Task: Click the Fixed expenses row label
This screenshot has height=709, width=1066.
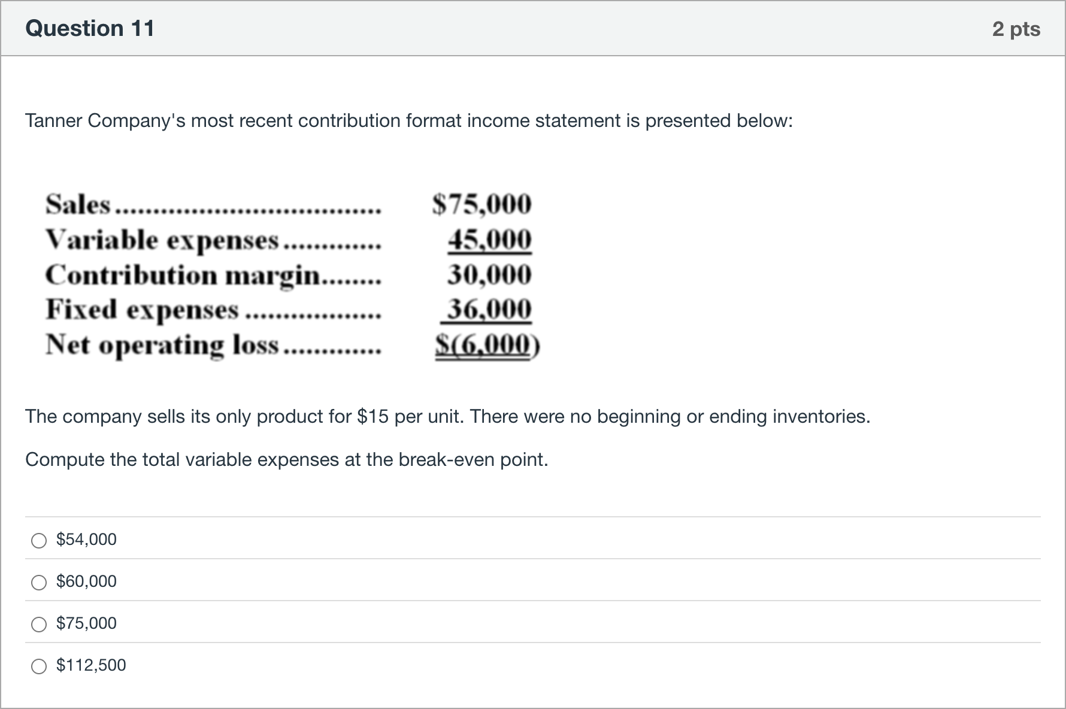Action: click(x=142, y=310)
